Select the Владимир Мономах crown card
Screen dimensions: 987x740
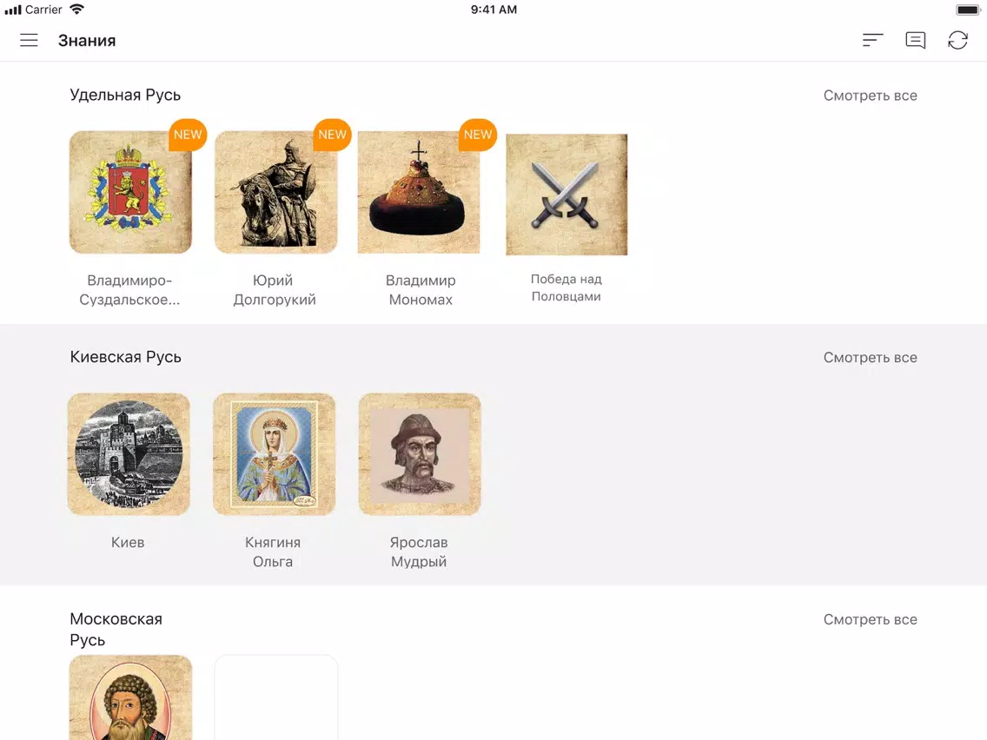point(419,192)
